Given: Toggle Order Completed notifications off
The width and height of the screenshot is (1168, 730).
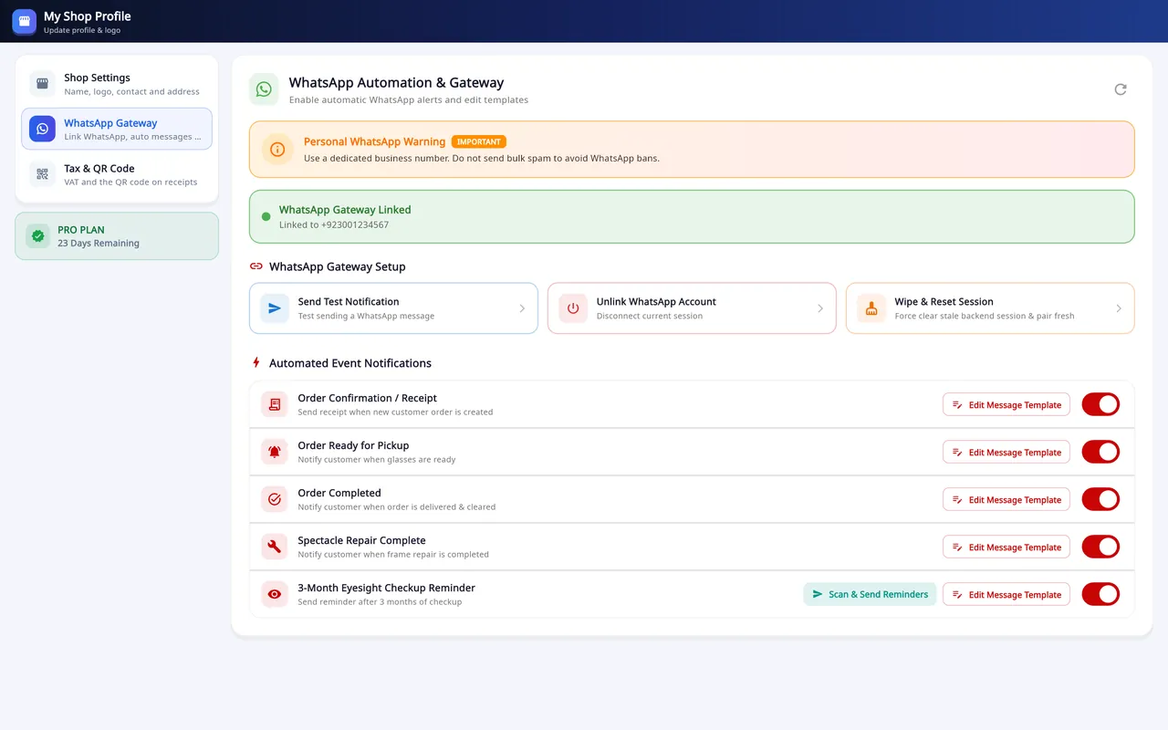Looking at the screenshot, I should pos(1100,499).
